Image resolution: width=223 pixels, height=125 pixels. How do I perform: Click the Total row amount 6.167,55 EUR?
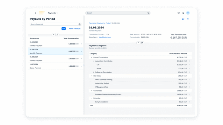click(x=182, y=106)
